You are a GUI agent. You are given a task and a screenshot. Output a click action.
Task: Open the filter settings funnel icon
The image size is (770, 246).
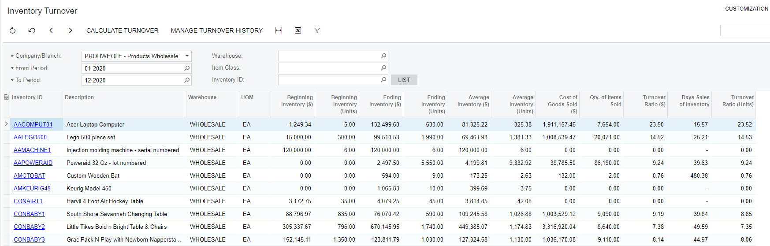[x=317, y=30]
